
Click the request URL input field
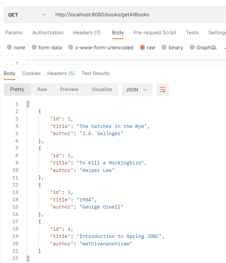[x=137, y=15]
